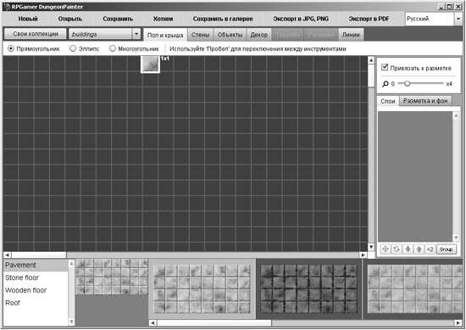This screenshot has height=330, width=466.
Task: Click Экспорт в JPG, PNG
Action: (301, 19)
